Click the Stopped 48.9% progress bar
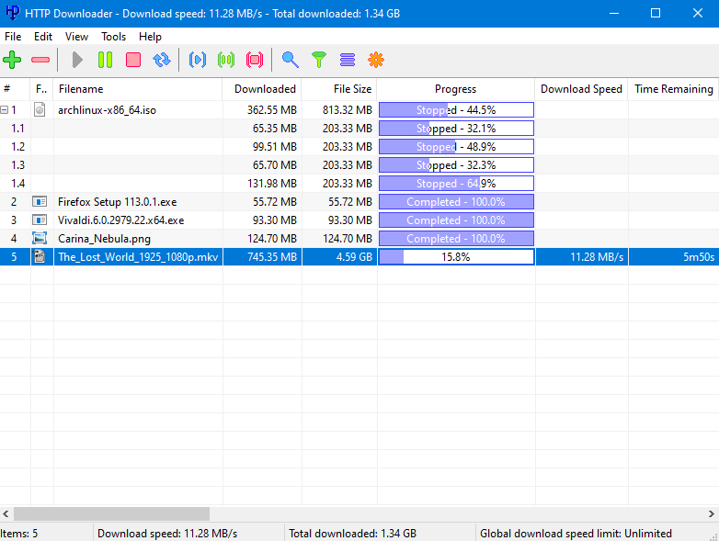 456,147
